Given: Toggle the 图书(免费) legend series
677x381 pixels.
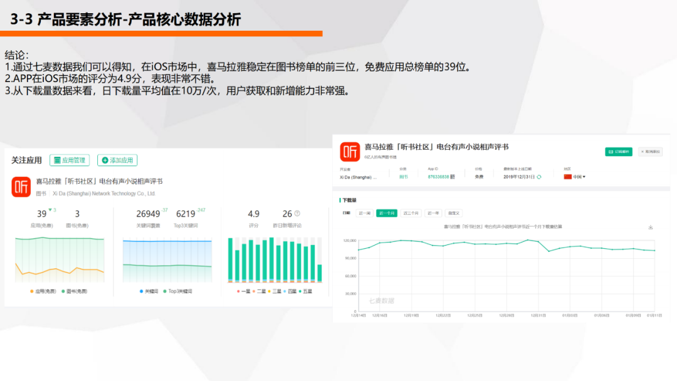Looking at the screenshot, I should pos(74,291).
